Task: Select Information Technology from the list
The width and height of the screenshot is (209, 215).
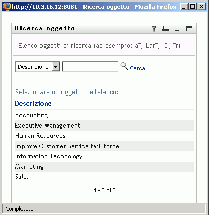Action: [x=49, y=156]
